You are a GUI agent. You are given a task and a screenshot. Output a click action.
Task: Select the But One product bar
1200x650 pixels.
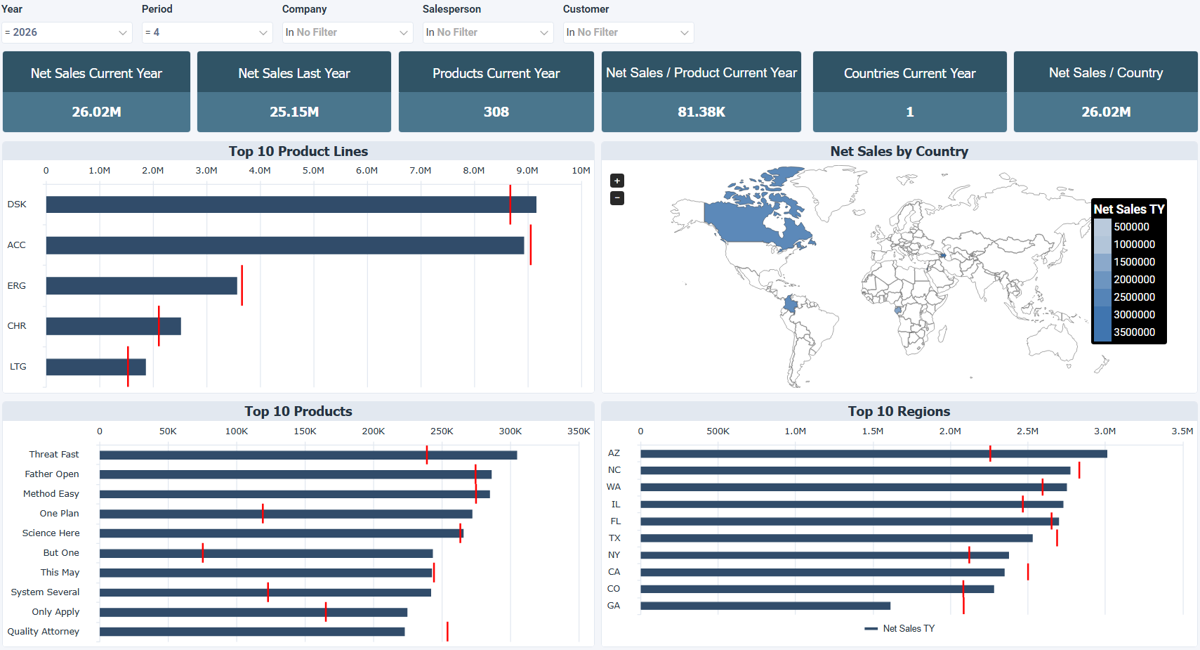[x=266, y=554]
